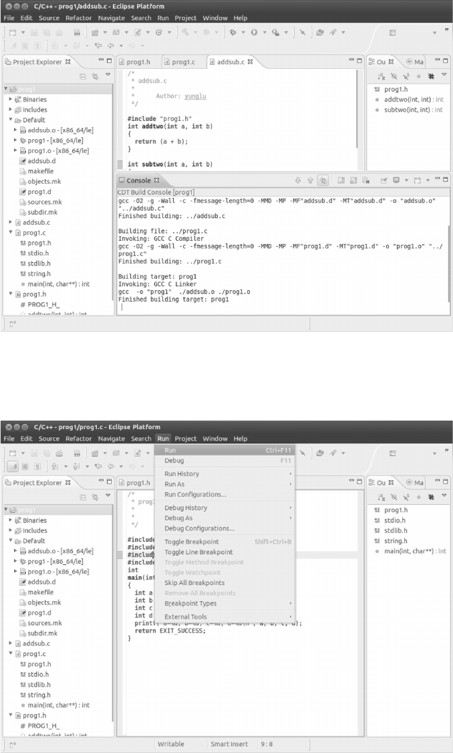Collapse the Default folder in the top window tree
This screenshot has height=753, width=453.
coord(10,120)
